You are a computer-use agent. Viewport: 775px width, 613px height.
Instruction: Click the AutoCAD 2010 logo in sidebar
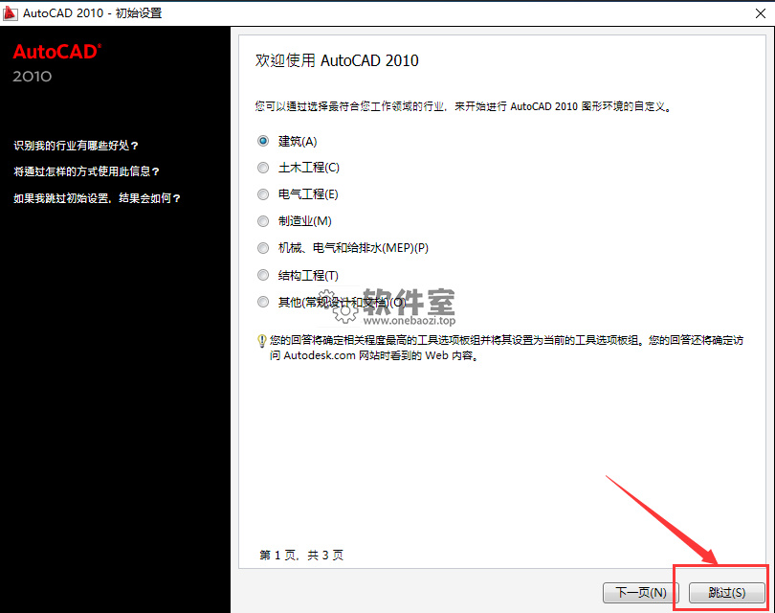[x=56, y=63]
